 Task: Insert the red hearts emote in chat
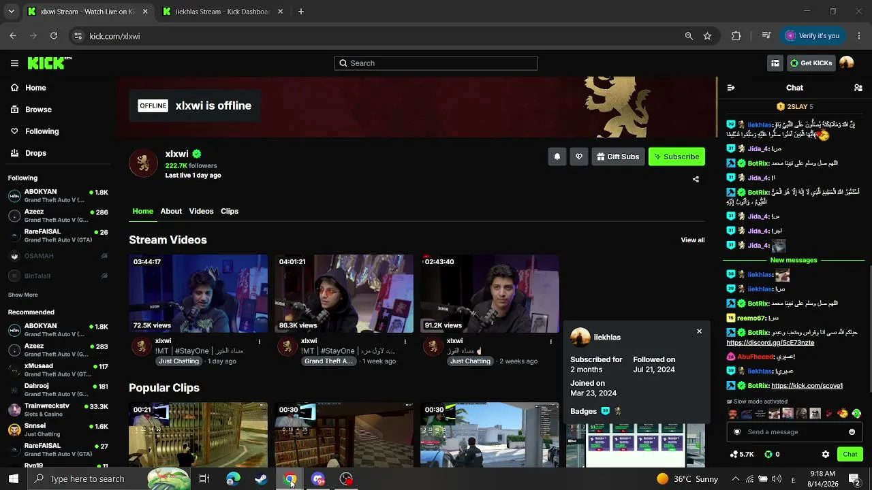pyautogui.click(x=829, y=414)
